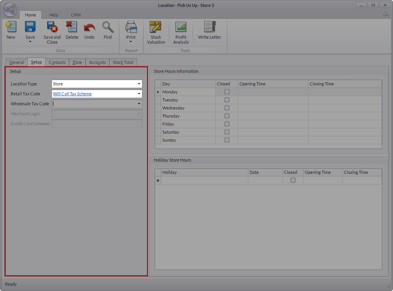
Task: Follow the Will Call Tax Scheme link
Action: tap(72, 94)
